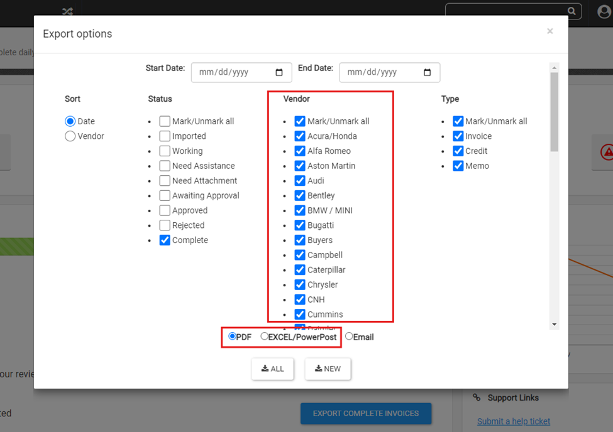This screenshot has width=613, height=432.
Task: Click the scrollbar down arrow in dialog
Action: (x=554, y=325)
